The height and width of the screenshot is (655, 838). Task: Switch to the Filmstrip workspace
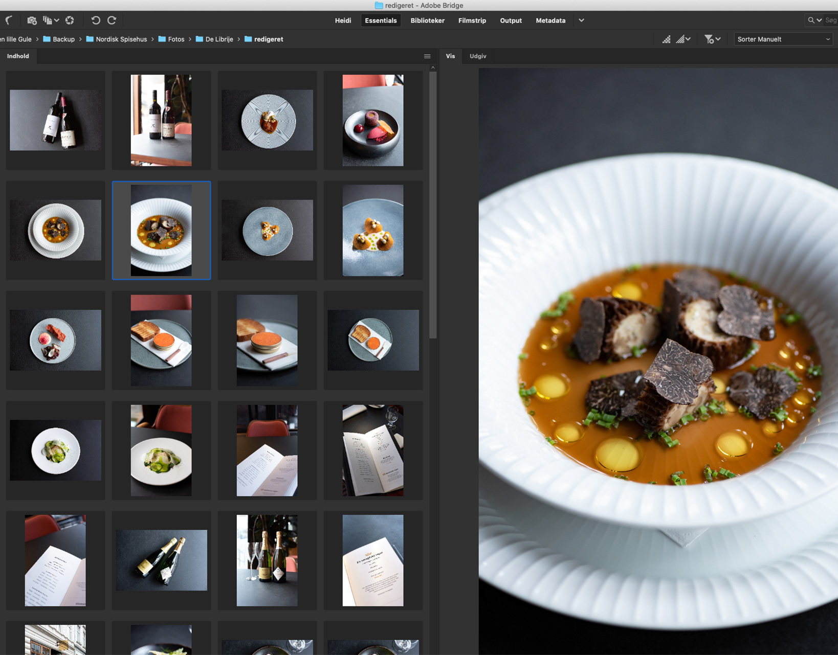472,20
